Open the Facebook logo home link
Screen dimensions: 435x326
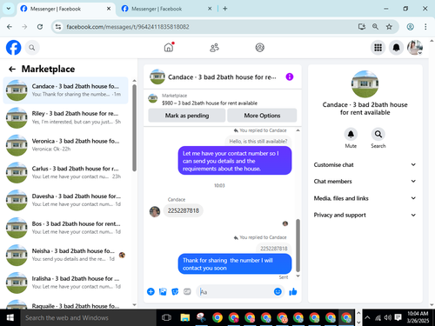[x=13, y=47]
